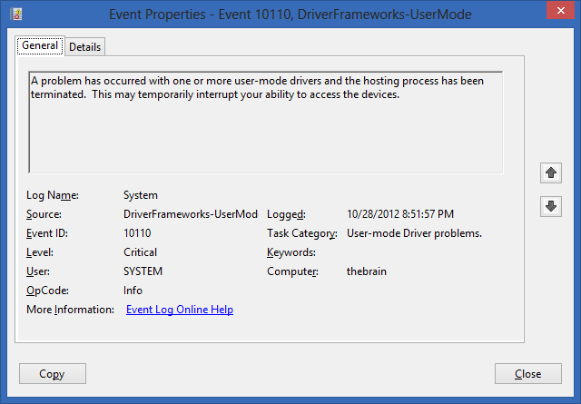Click the Close button at bottom
Screen dimensions: 581x404
pos(528,374)
